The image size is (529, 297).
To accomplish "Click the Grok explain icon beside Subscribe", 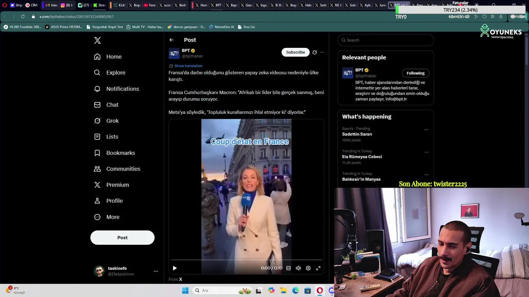I will click(x=315, y=52).
